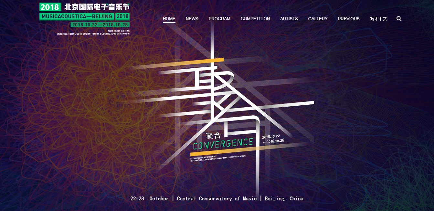Click the small 聚合 text above CONVERGENCE
Viewport: 434px width, 211px height.
tap(213, 136)
